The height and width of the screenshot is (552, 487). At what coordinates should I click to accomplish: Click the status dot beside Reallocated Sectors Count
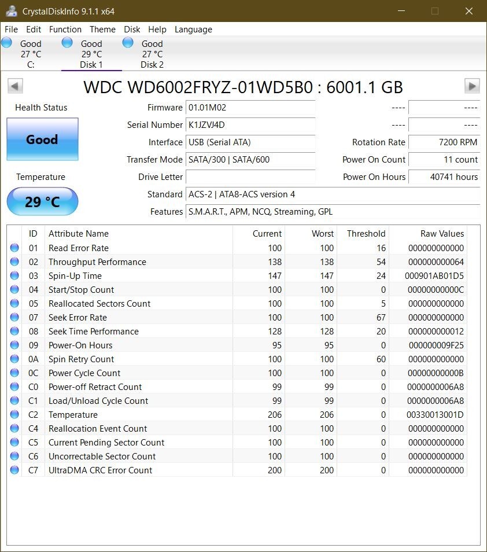pyautogui.click(x=14, y=303)
